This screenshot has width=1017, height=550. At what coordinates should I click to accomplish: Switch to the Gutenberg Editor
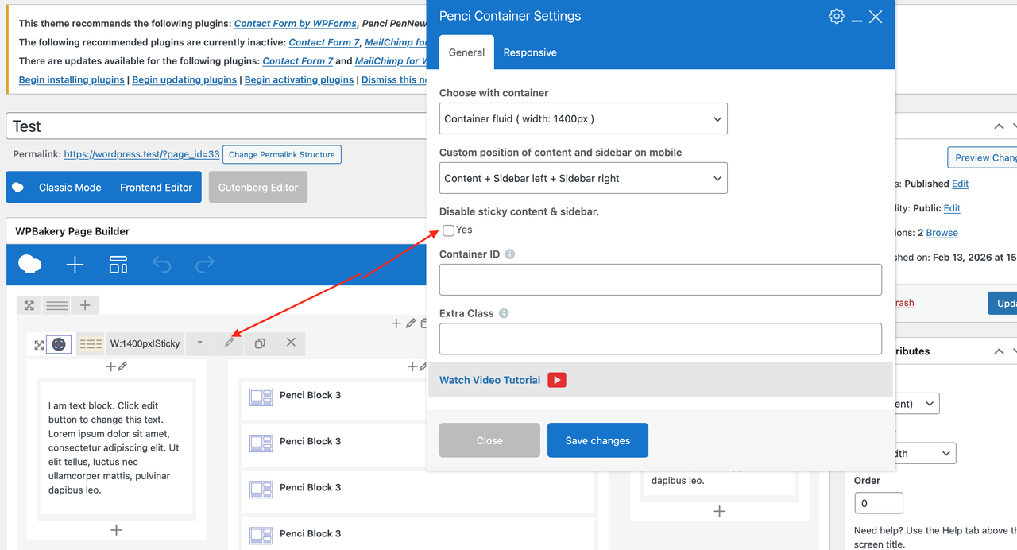258,188
